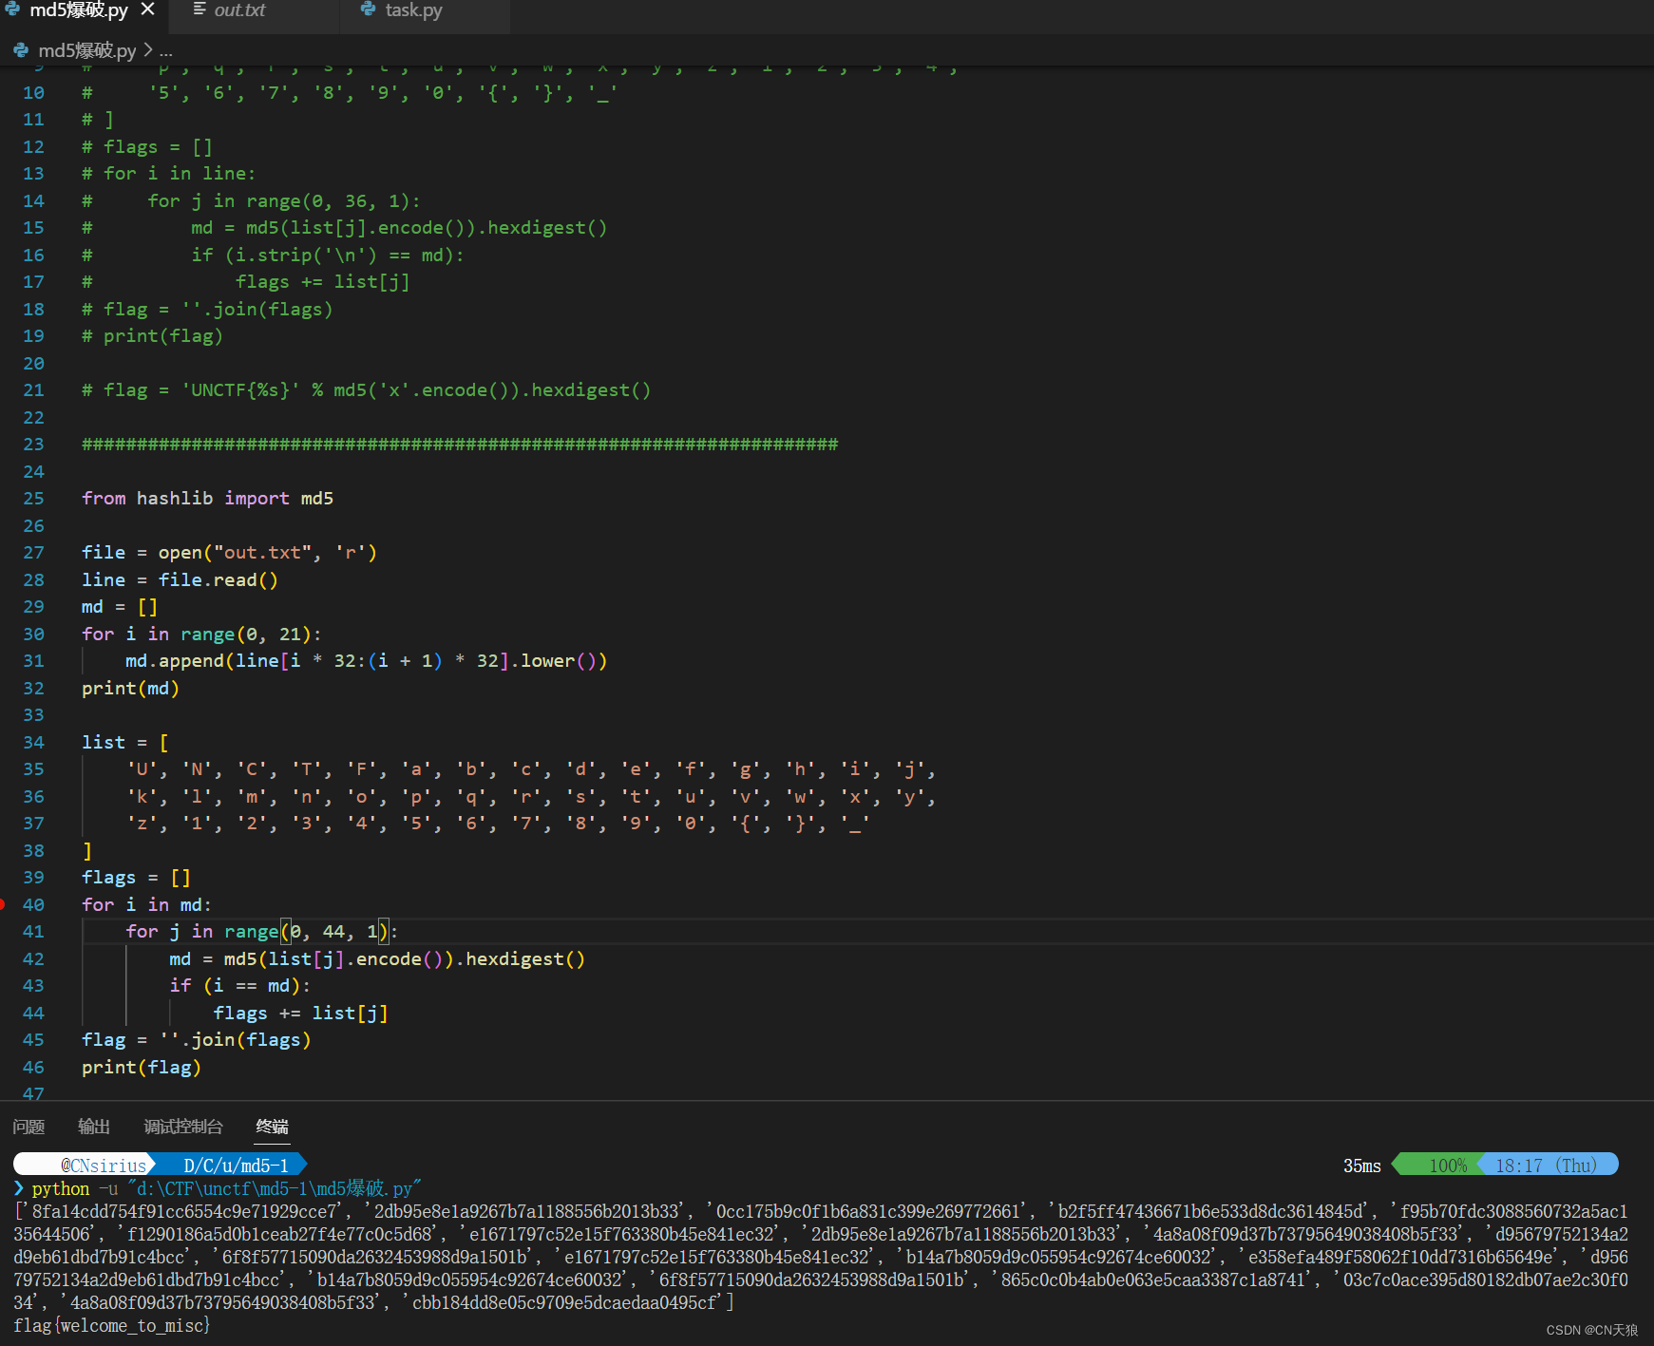Close the md5爆破.py tab
This screenshot has height=1346, width=1654.
click(x=147, y=10)
